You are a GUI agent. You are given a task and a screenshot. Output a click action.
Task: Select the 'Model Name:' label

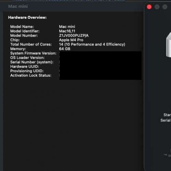point(22,27)
